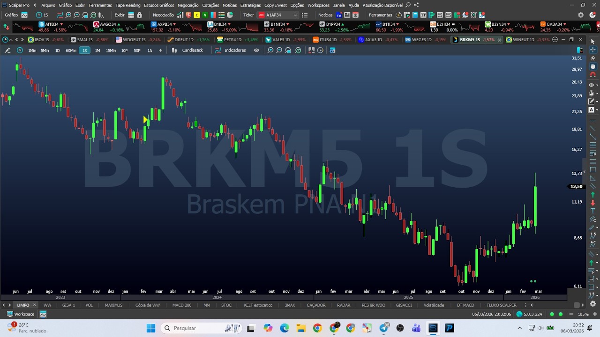The height and width of the screenshot is (337, 600).
Task: Select the arrow pointer tool
Action: click(592, 42)
